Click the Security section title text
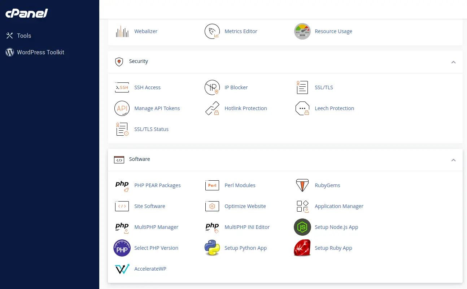467x289 pixels. coord(139,62)
